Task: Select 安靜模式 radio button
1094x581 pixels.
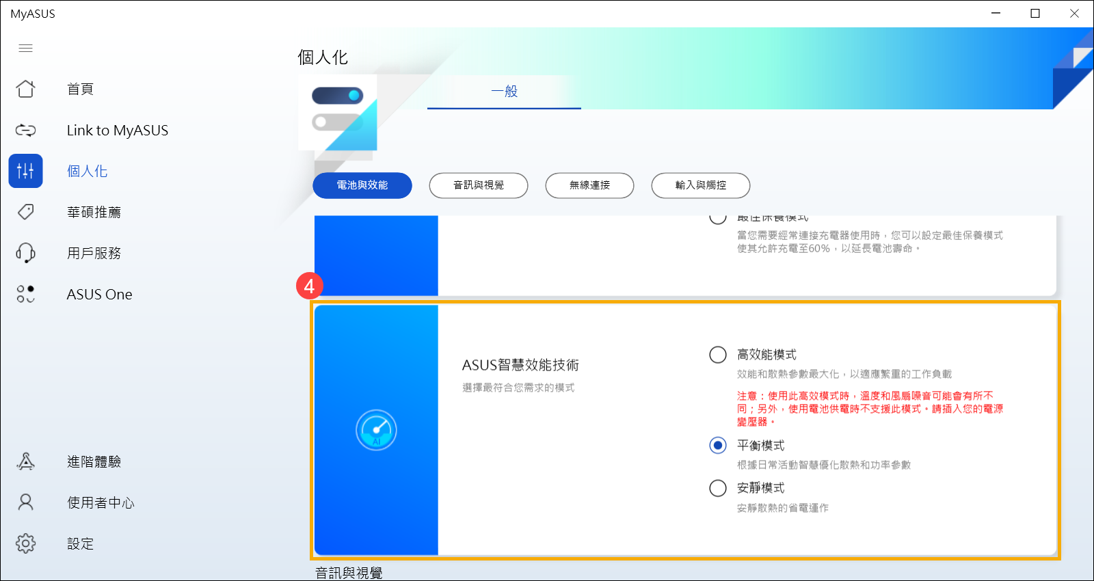Action: click(x=718, y=488)
